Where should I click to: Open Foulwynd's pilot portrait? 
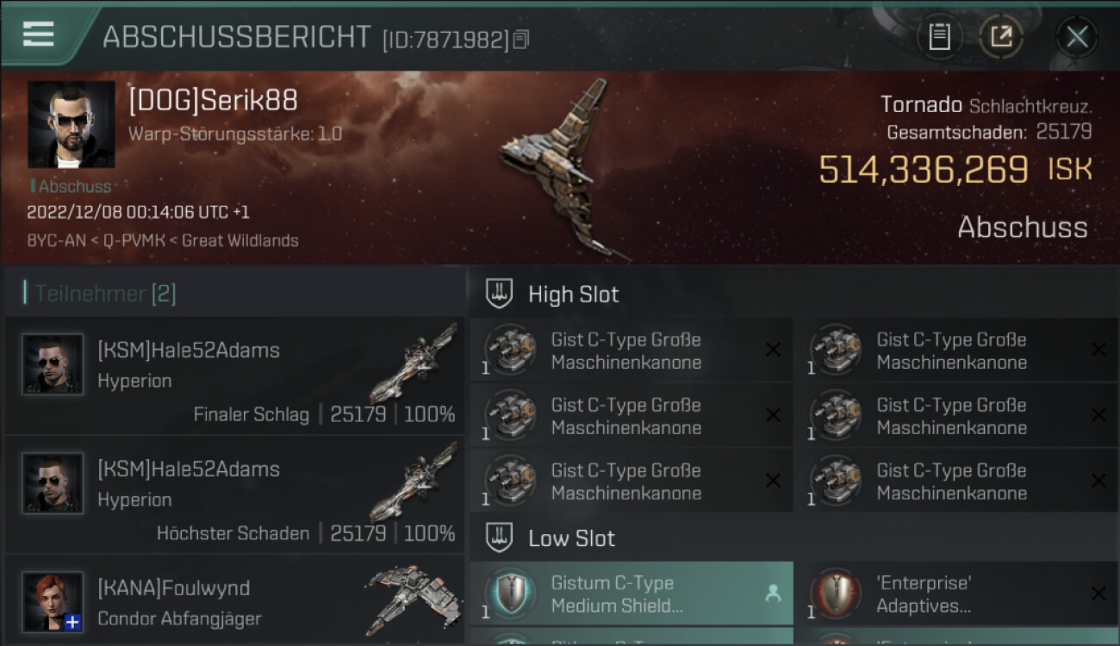(x=53, y=602)
